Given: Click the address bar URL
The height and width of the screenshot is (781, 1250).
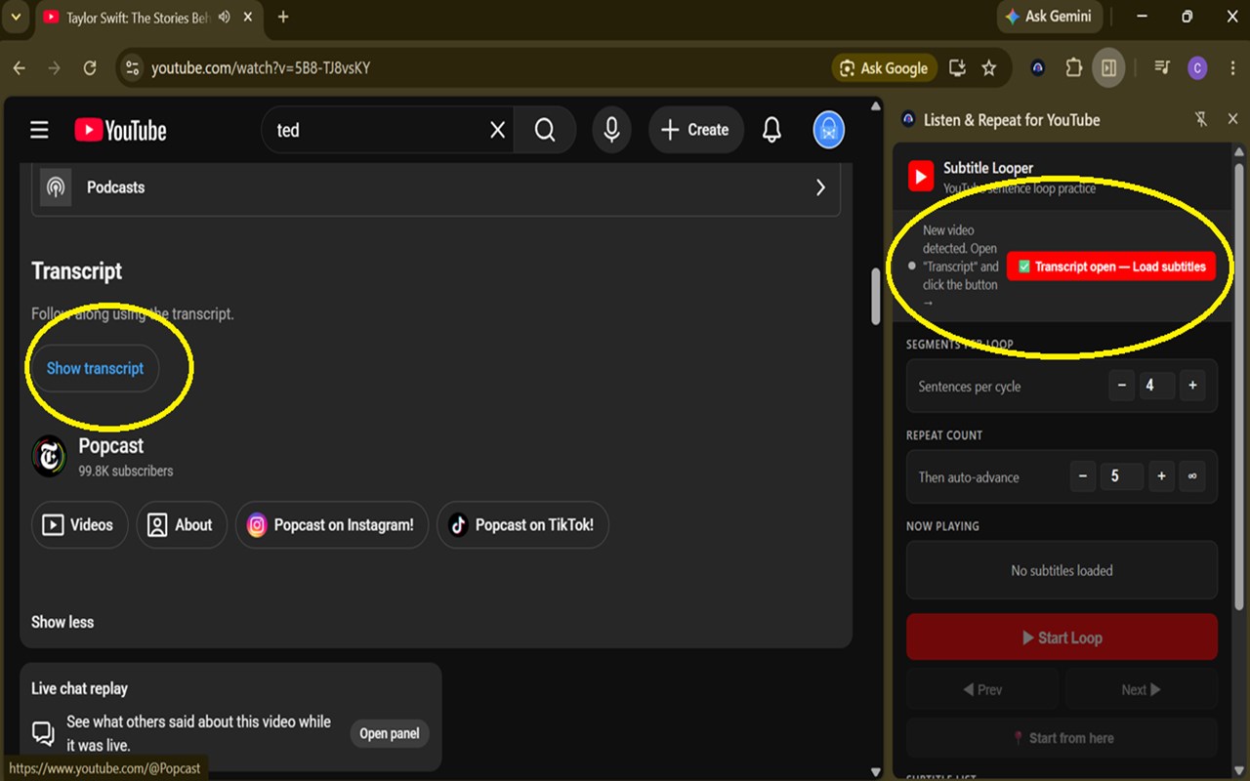Looking at the screenshot, I should [261, 68].
